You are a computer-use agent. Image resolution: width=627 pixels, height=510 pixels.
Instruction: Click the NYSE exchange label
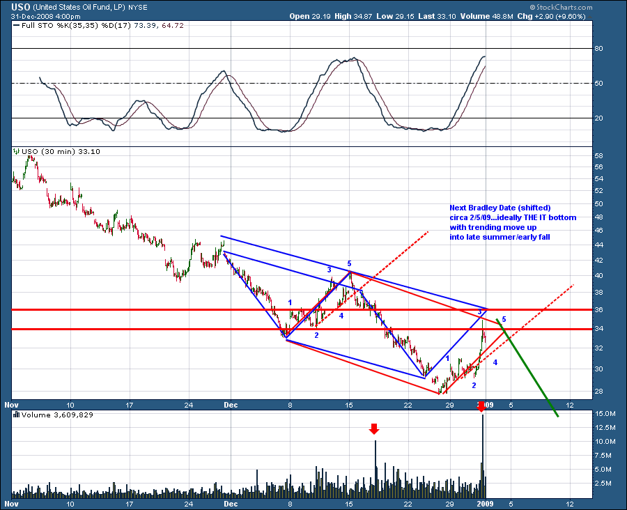tap(137, 8)
